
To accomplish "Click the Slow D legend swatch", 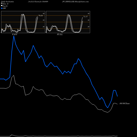I will (x=2, y=3).
